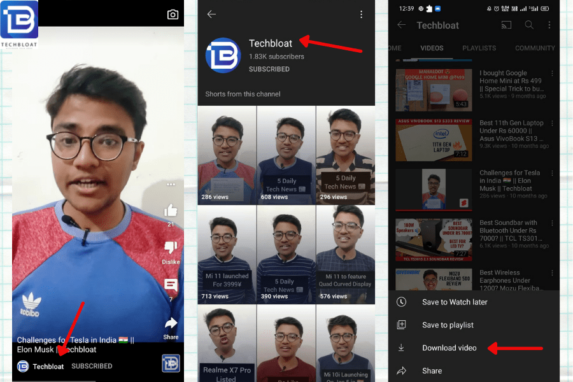
Task: Open options for Best Soundbar video
Action: tap(552, 223)
